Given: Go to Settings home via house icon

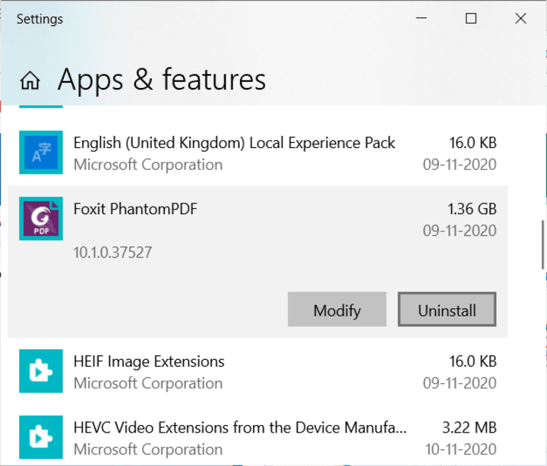Looking at the screenshot, I should [x=30, y=80].
